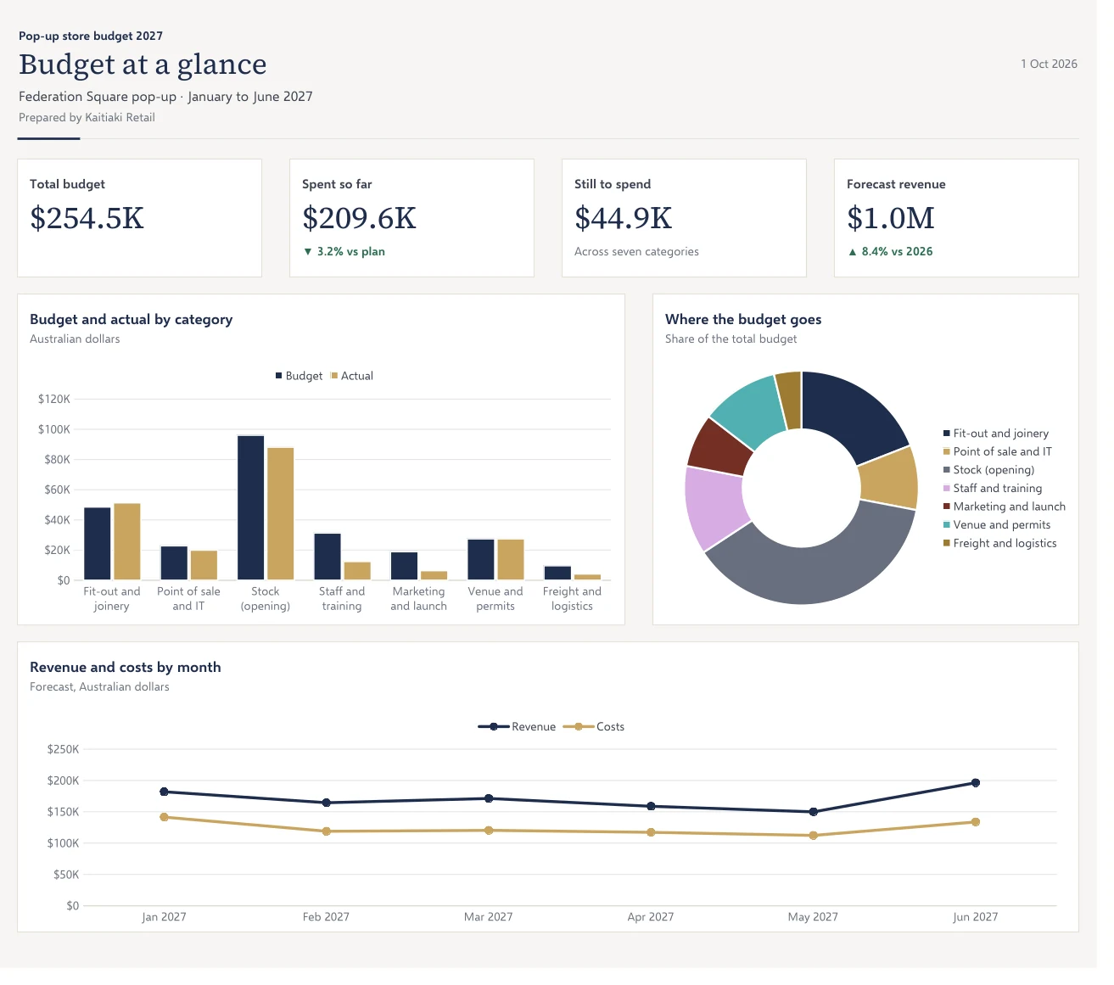1114x985 pixels.
Task: Toggle Marketing and launch legend entry
Action: pyautogui.click(x=1005, y=506)
